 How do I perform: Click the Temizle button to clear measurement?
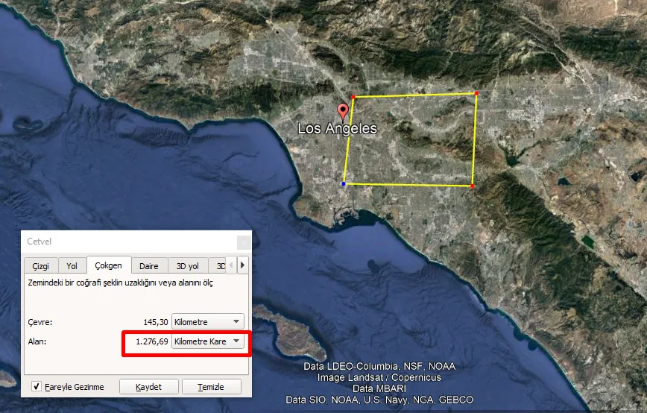[x=211, y=387]
